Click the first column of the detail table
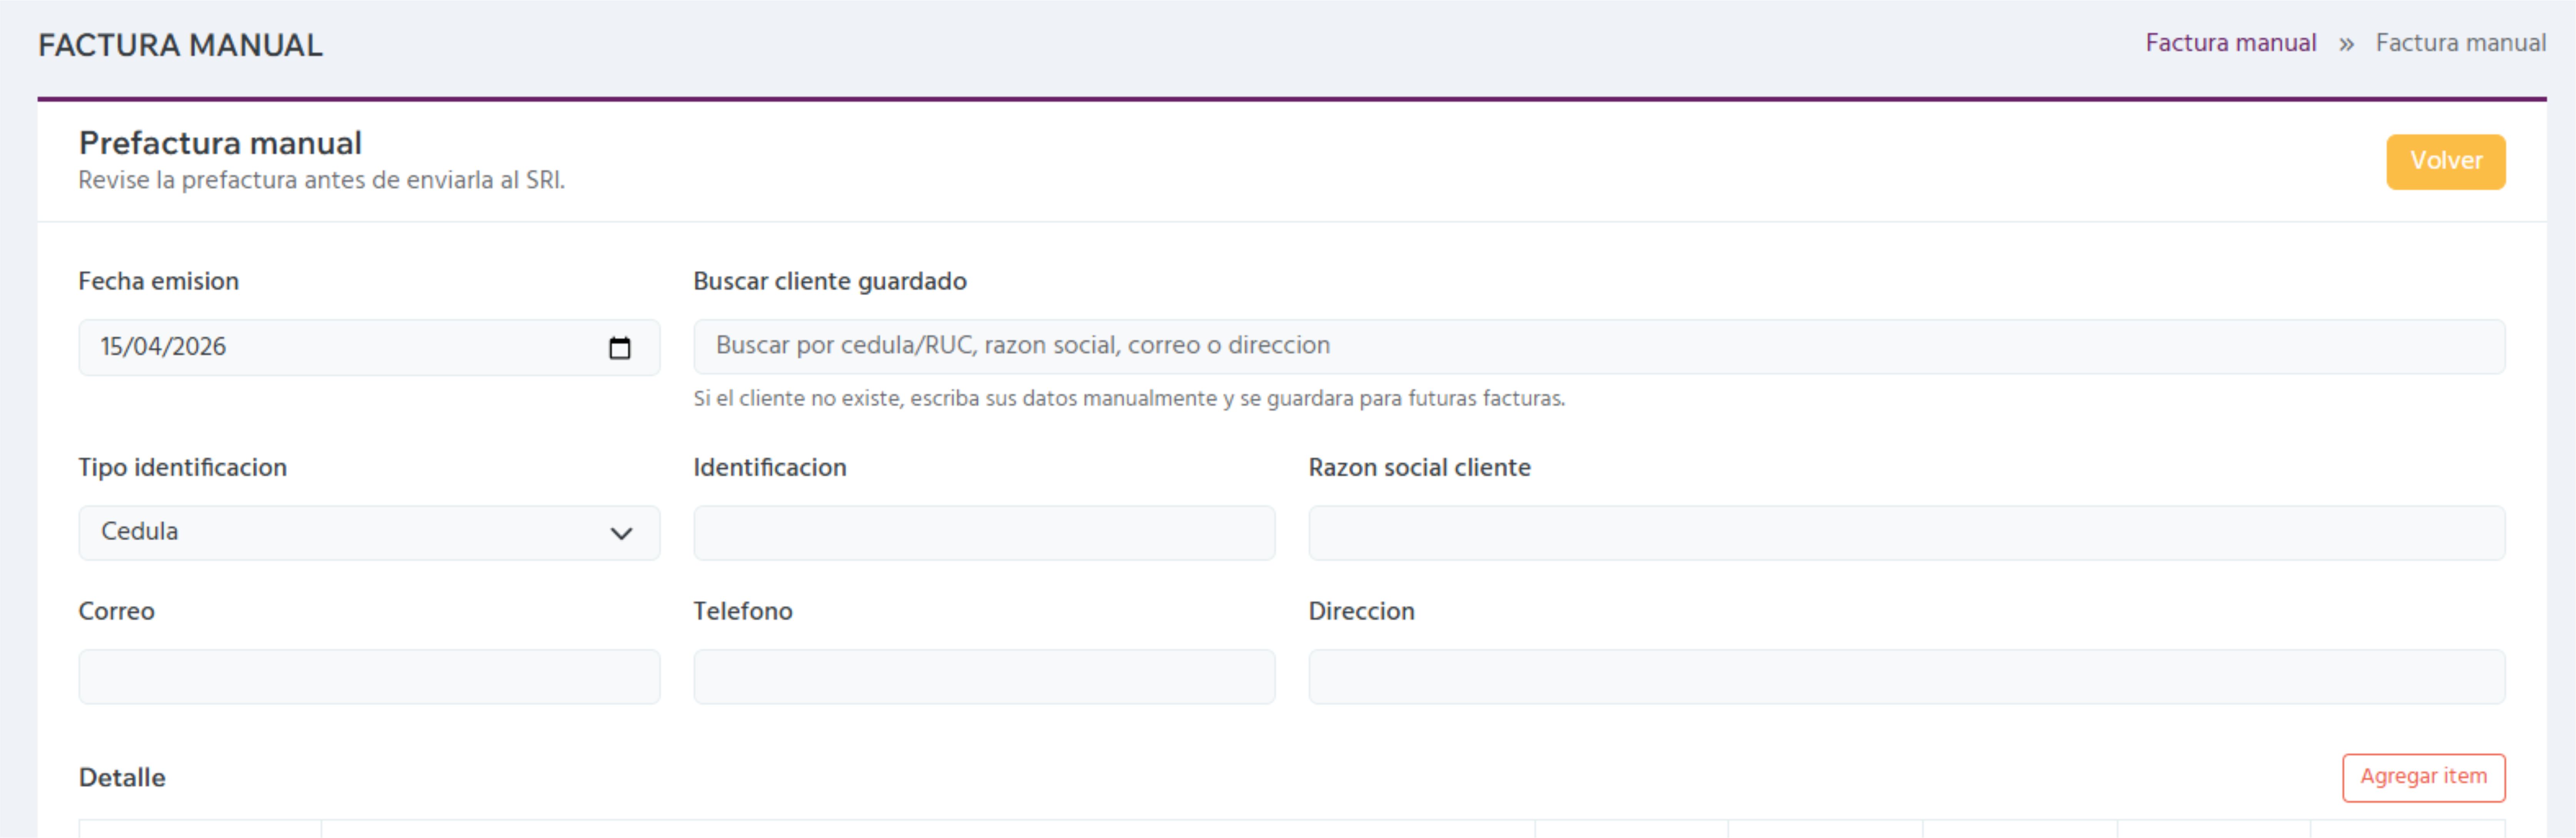 200,830
